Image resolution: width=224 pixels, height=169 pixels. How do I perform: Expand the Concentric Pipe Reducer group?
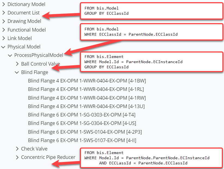tap(17, 157)
